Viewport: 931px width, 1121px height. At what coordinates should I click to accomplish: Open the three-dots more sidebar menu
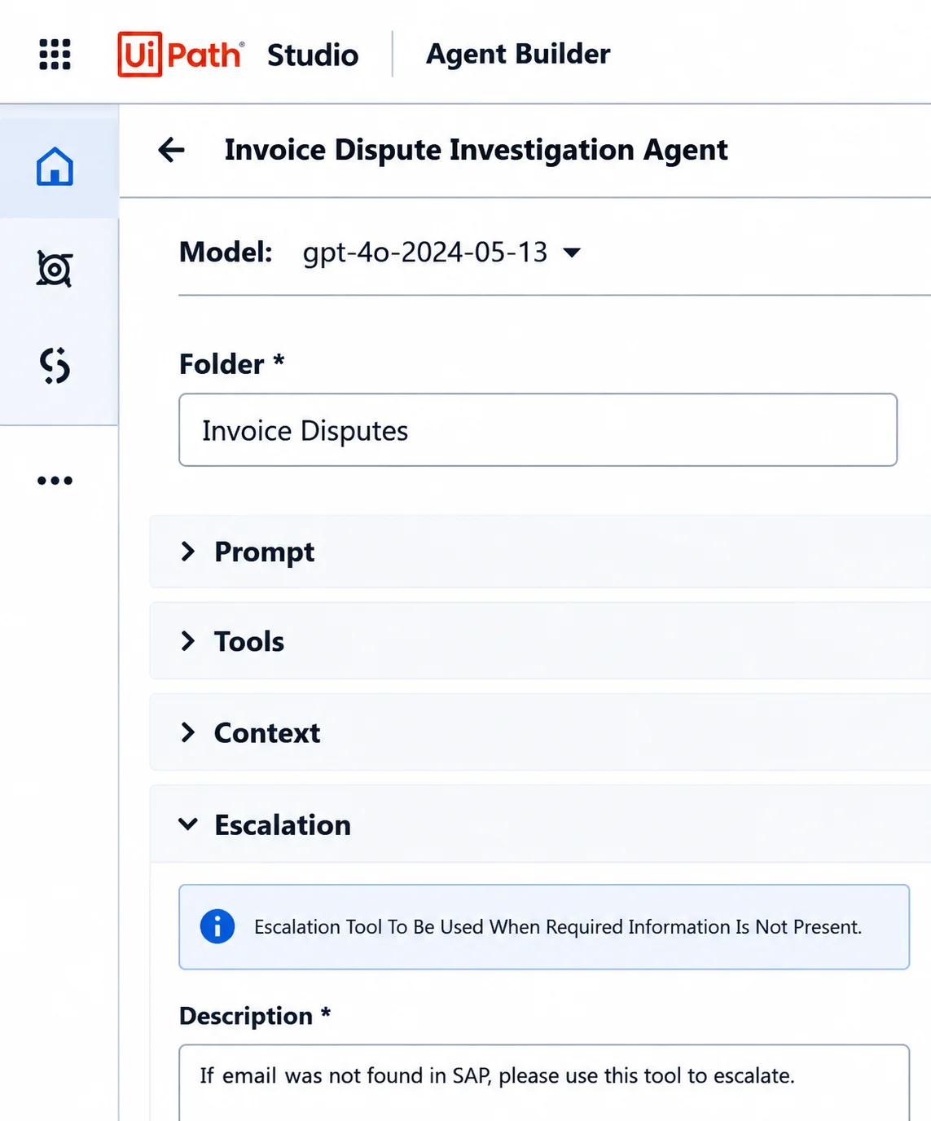(x=55, y=481)
